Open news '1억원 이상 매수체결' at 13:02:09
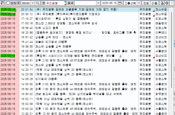Screen dimensions: 175x115 [64, 104]
